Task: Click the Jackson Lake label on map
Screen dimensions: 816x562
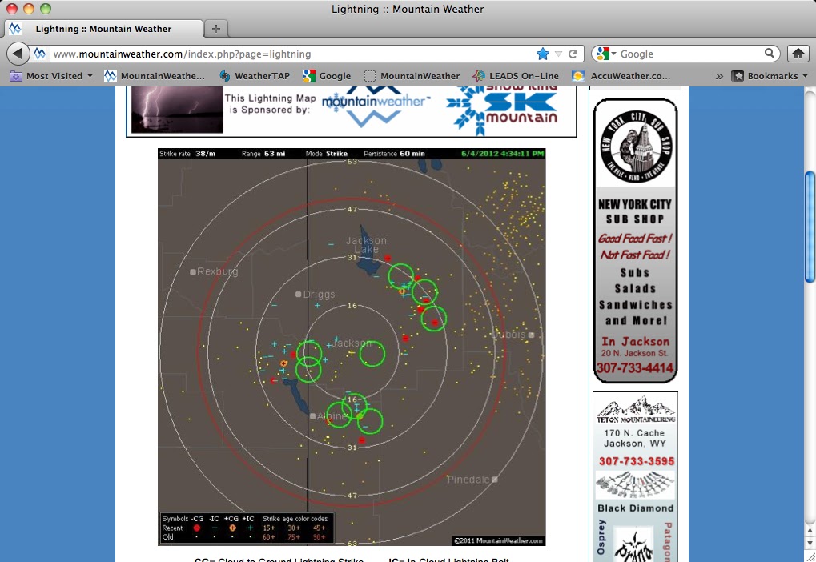Action: [367, 245]
